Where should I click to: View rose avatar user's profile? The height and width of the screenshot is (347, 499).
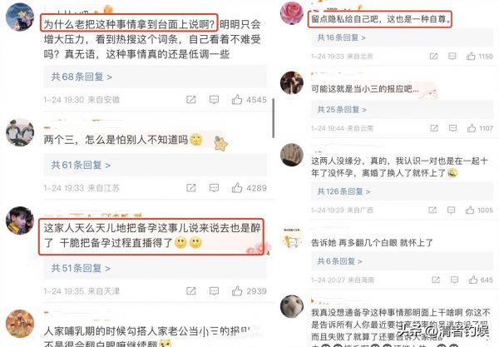(292, 13)
